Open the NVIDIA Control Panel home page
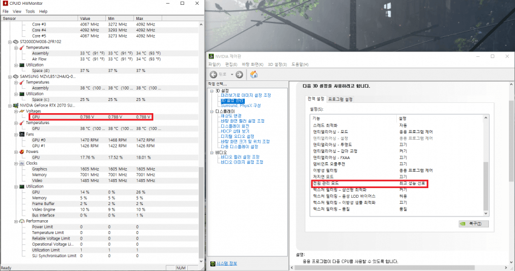This screenshot has height=271, width=515. point(253,74)
